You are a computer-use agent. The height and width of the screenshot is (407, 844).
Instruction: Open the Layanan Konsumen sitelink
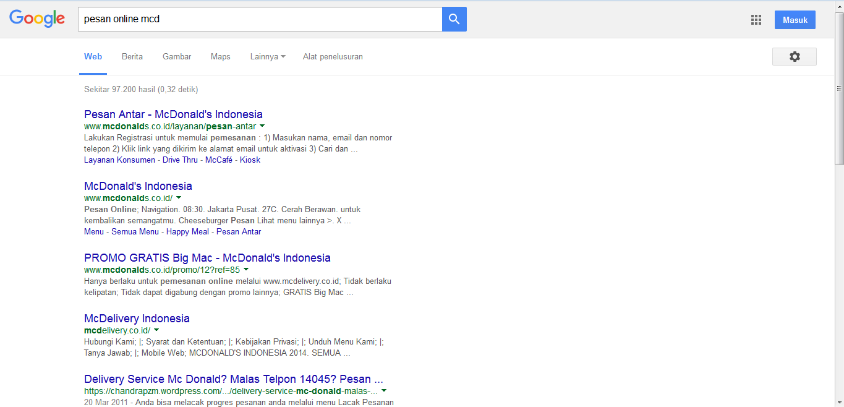point(120,160)
